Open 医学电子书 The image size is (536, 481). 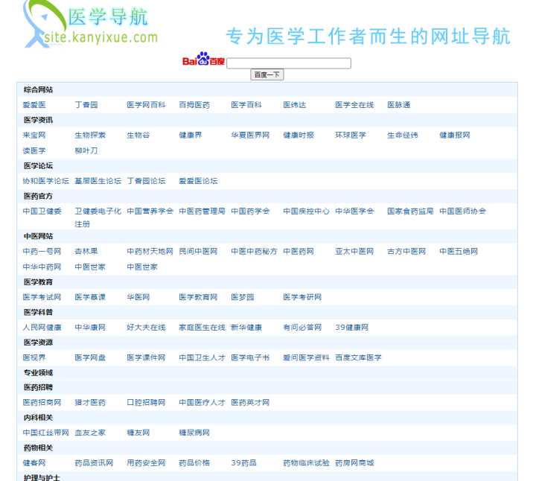coord(250,358)
